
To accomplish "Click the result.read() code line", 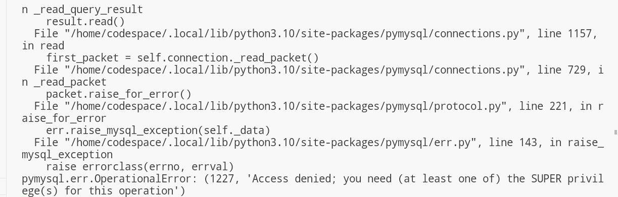I will coord(85,22).
